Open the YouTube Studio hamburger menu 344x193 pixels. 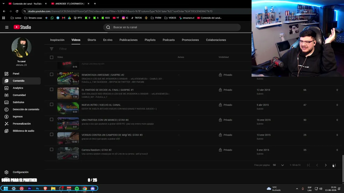7,27
